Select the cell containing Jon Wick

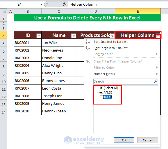point(59,43)
